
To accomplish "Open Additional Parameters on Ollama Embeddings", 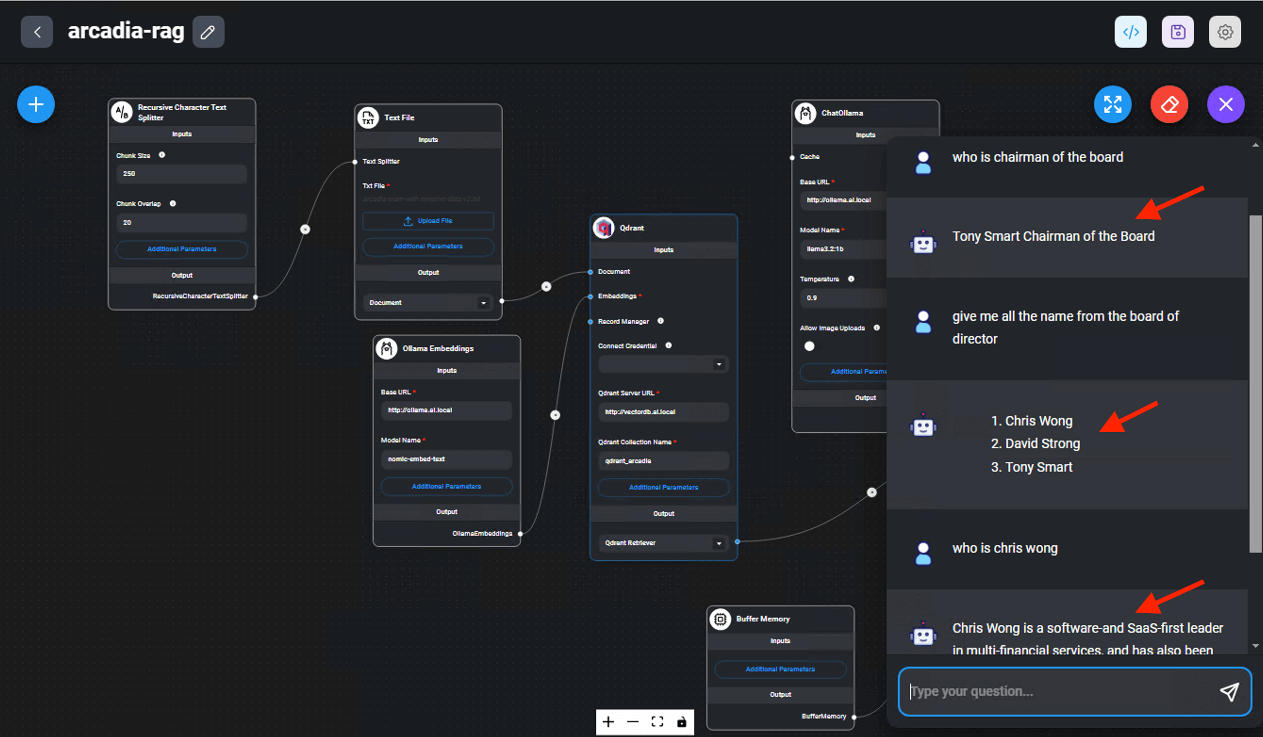I will [x=446, y=486].
